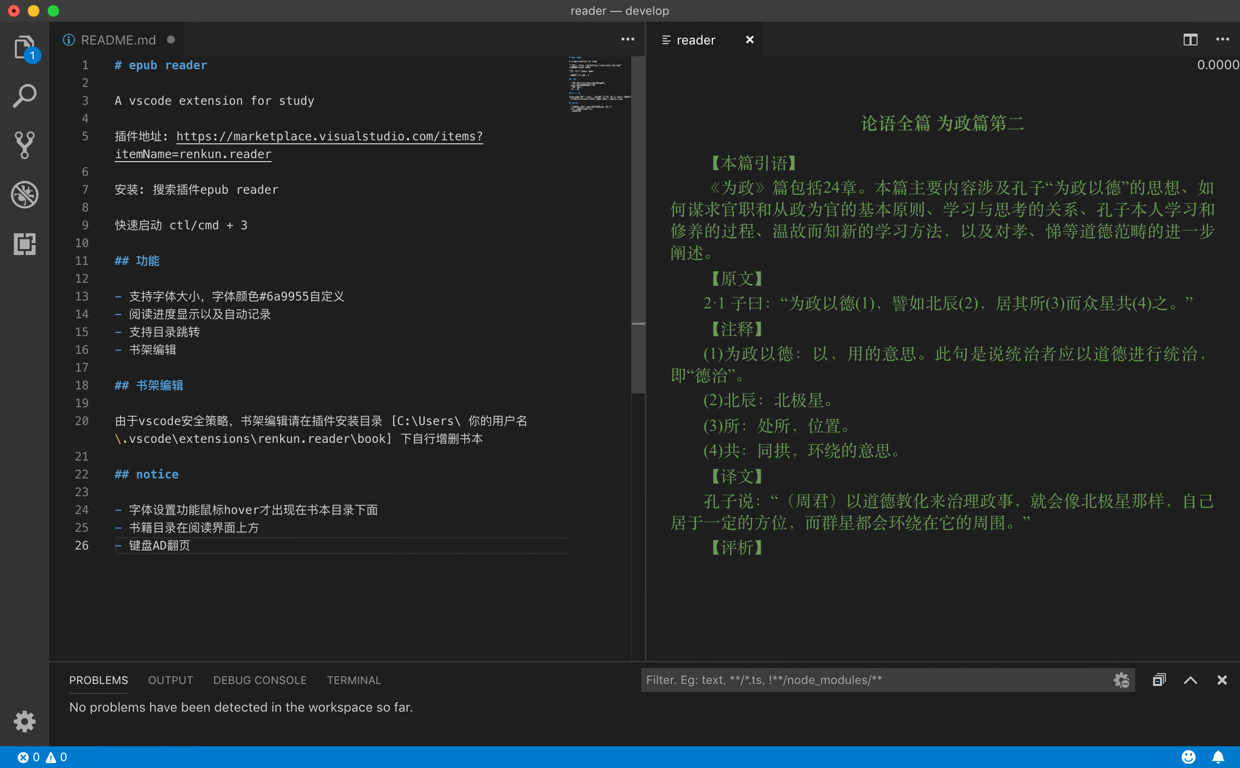Switch to the PROBLEMS panel tab
The height and width of the screenshot is (768, 1240).
click(98, 680)
